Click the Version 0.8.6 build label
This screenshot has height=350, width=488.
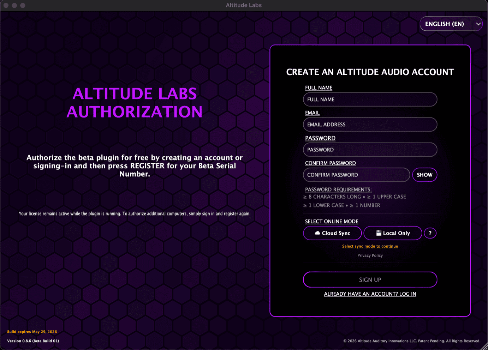click(33, 341)
